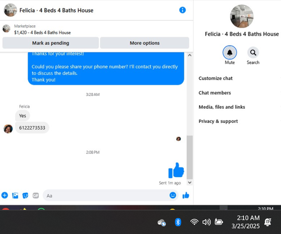Open the Marketplace listing small thumbnail
The image size is (281, 234).
tap(6, 29)
